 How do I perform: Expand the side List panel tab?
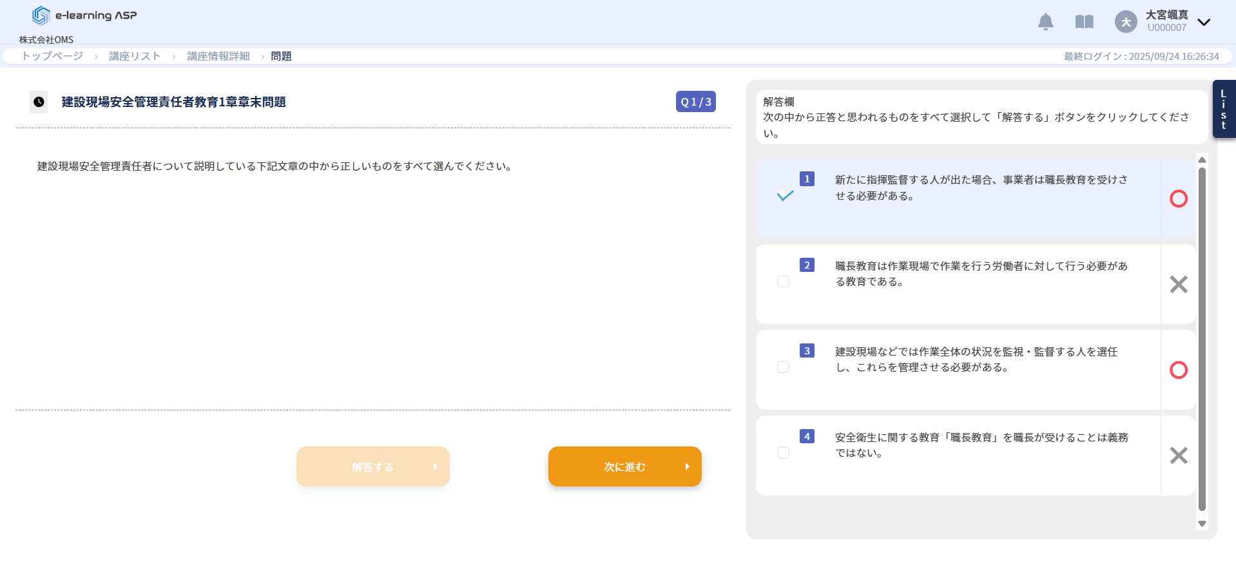tap(1223, 109)
